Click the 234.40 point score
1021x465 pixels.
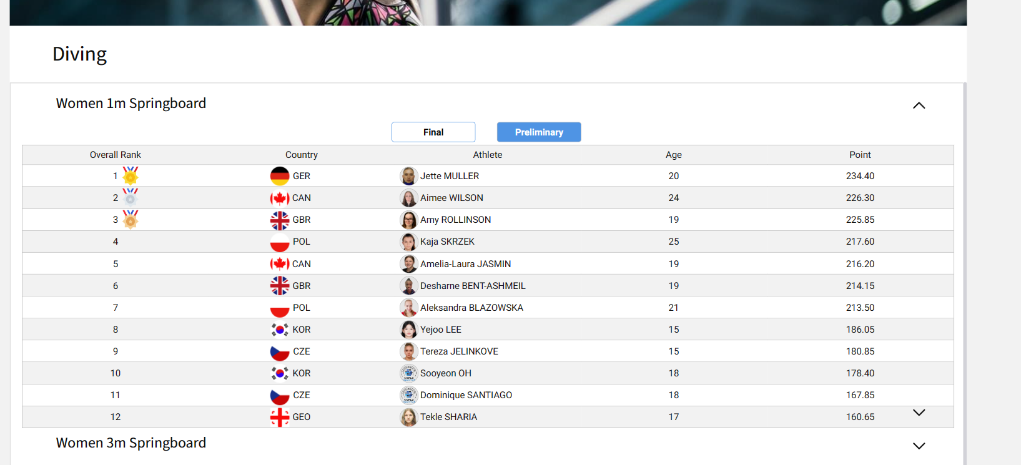[x=860, y=176]
